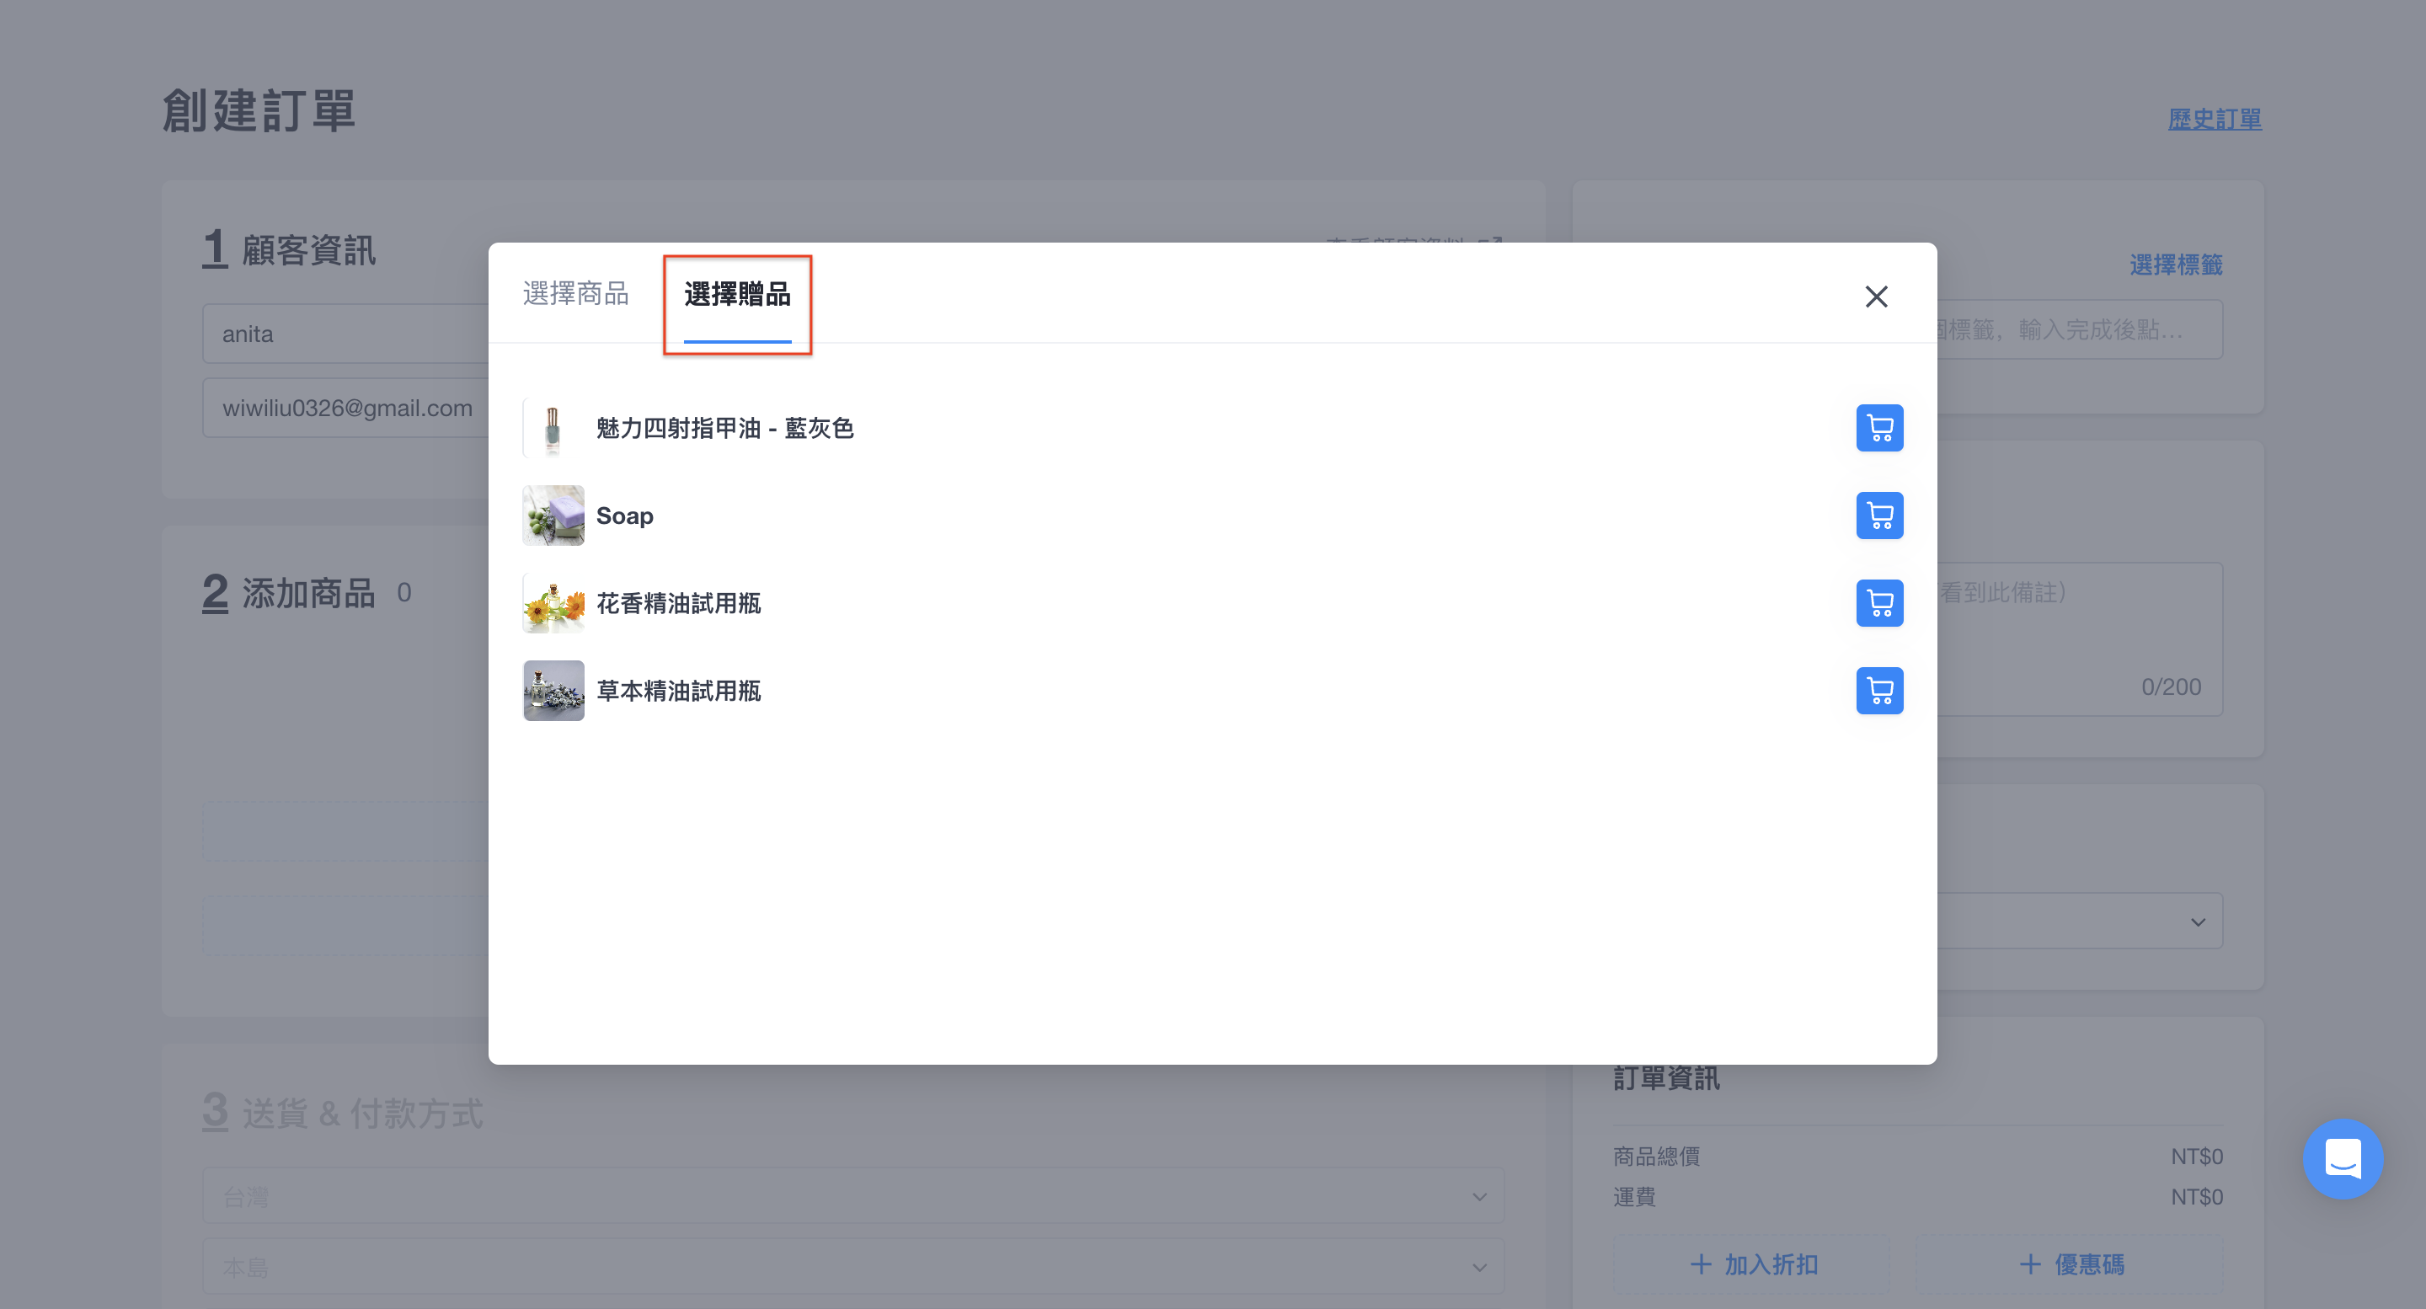Open the dropdown in the right panel
2426x1309 pixels.
2080,921
